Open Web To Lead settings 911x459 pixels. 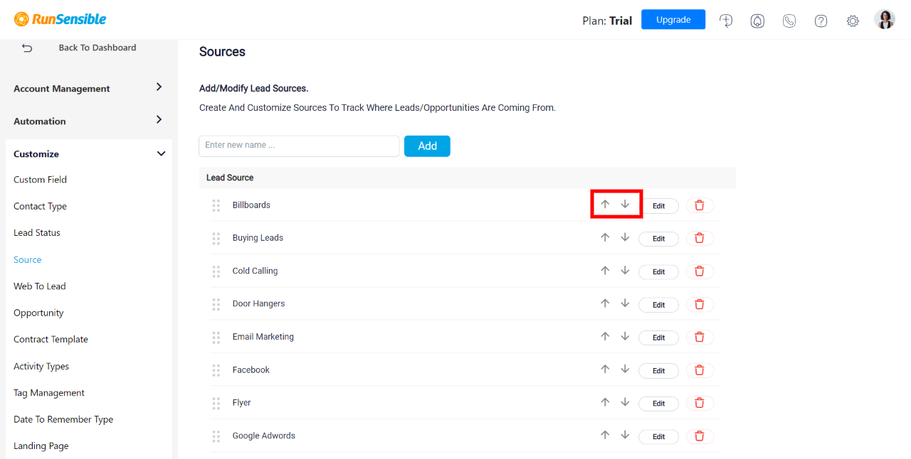40,286
